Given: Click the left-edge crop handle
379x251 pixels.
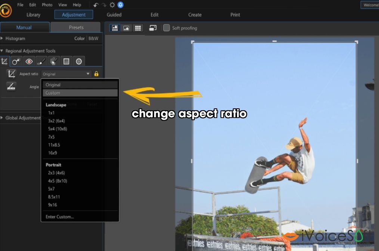Looking at the screenshot, I should click(x=192, y=161).
